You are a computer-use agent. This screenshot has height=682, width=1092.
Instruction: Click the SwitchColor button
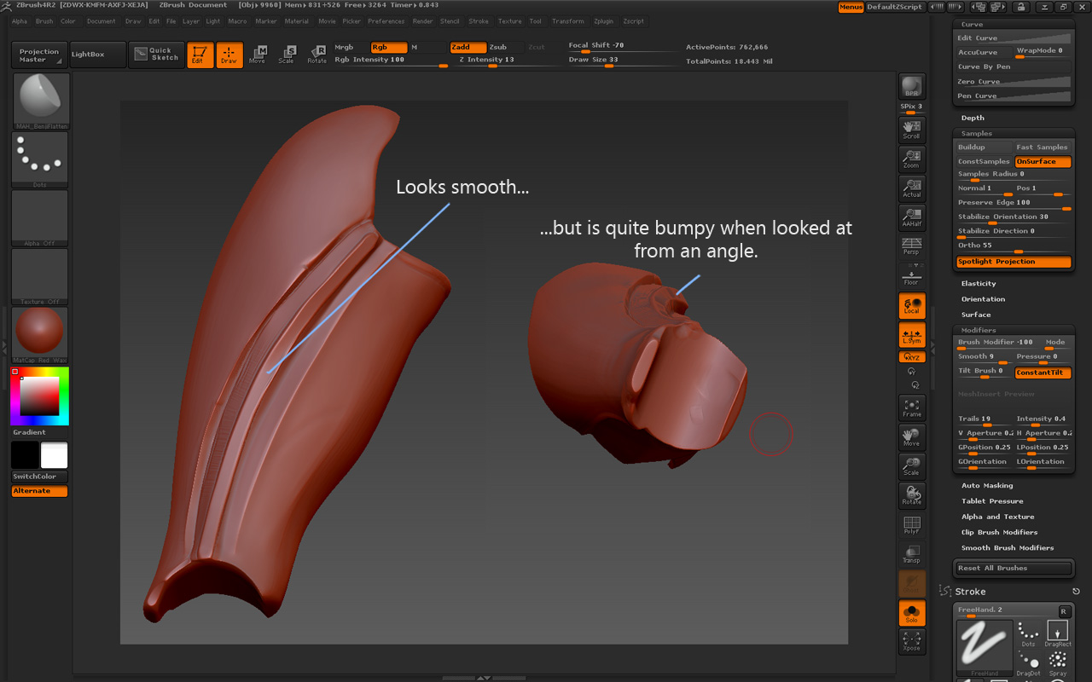[39, 477]
